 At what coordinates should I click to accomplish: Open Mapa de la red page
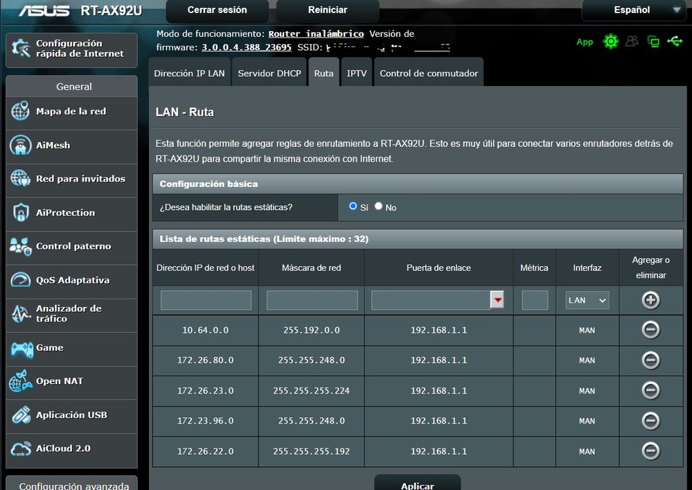coord(71,112)
